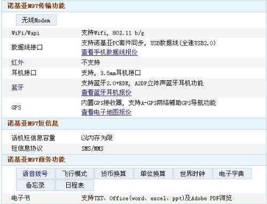Select the 飞行模式 feature tag

[x=75, y=174]
